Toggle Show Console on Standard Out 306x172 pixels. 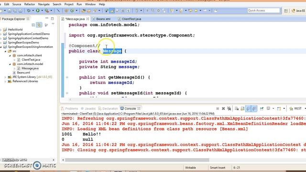pos(248,108)
